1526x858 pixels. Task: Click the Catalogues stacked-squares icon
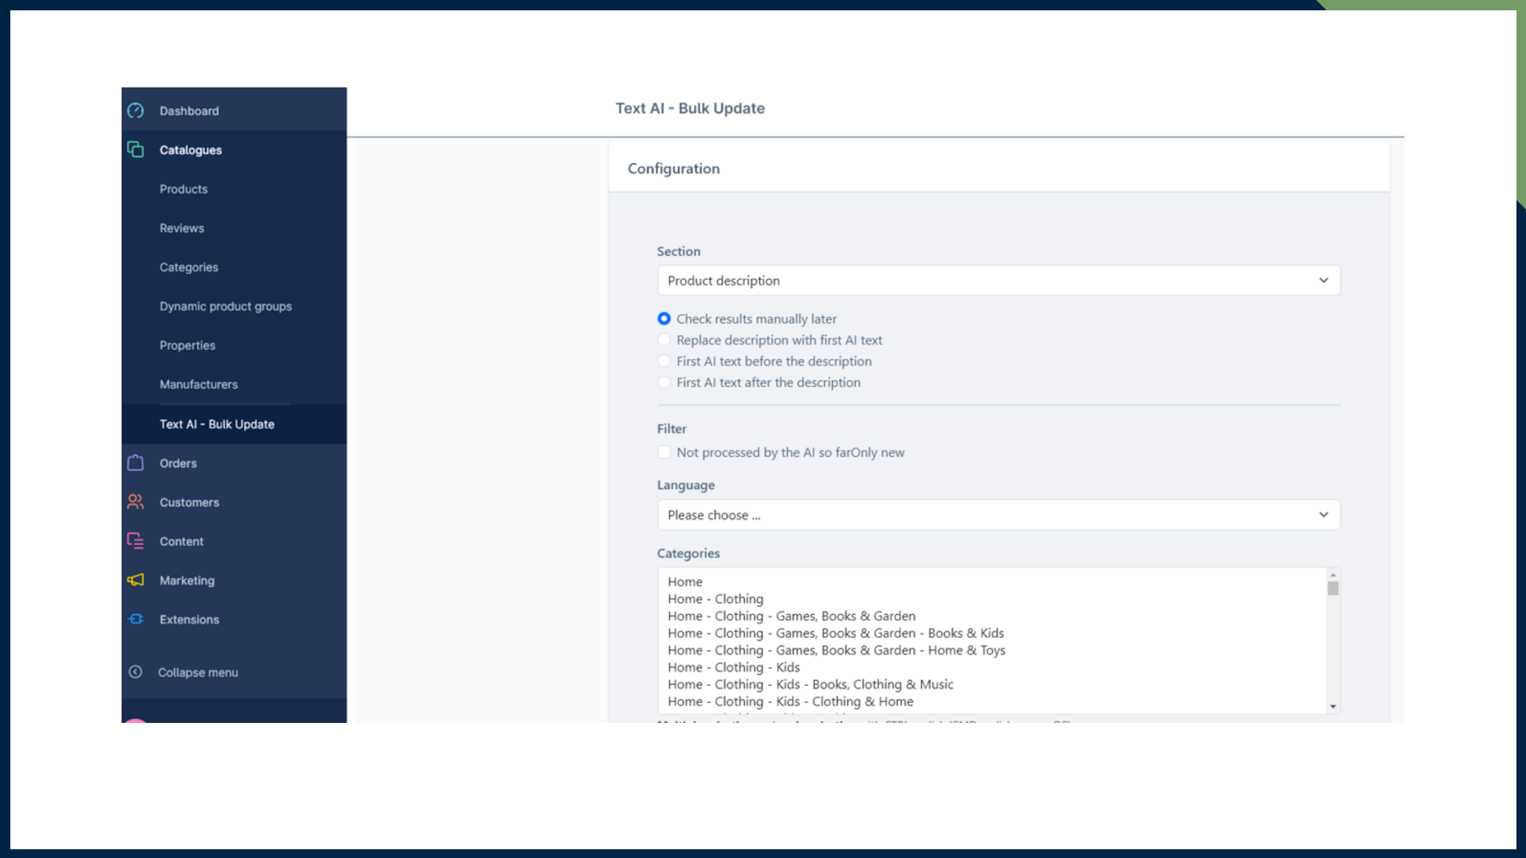pyautogui.click(x=136, y=149)
